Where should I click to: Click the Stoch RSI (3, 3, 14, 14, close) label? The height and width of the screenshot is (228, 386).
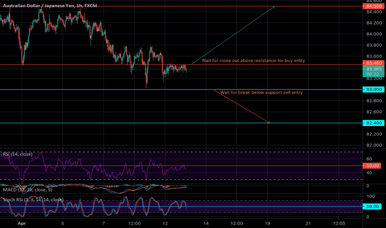33,200
